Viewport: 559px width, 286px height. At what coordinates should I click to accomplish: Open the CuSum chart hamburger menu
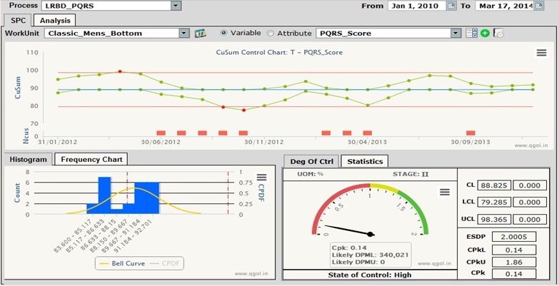(x=542, y=52)
